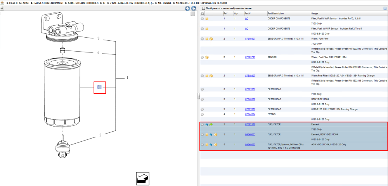
Task: Click the green arrow icon for part 87592170
Action: [x=211, y=124]
